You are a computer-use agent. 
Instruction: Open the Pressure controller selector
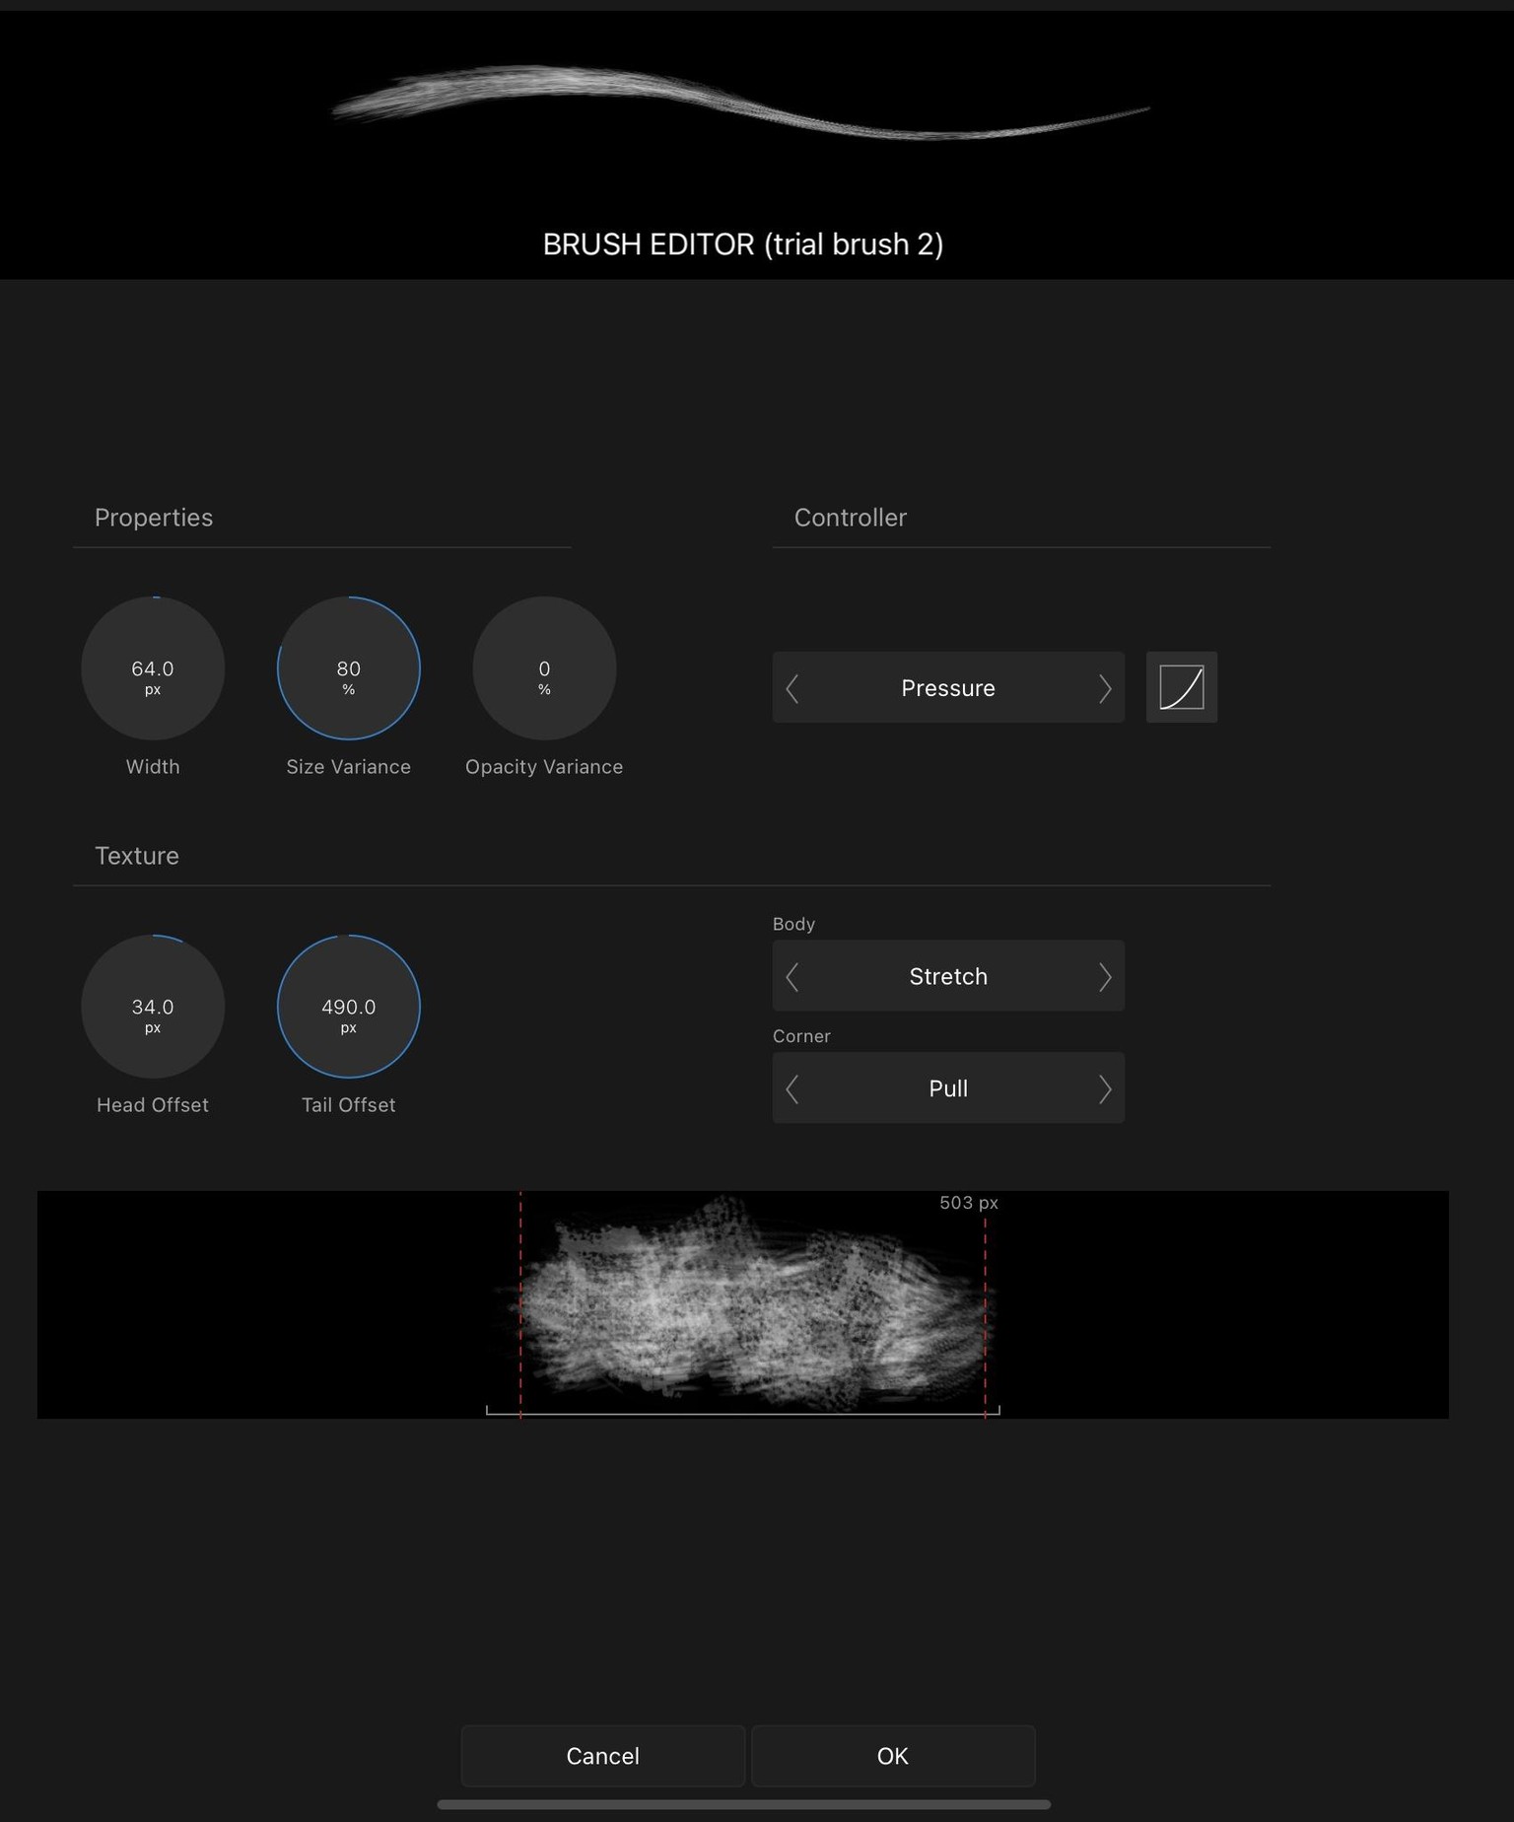[x=948, y=687]
